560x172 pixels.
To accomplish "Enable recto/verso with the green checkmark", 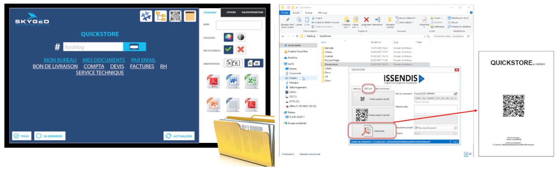I will pos(229,50).
